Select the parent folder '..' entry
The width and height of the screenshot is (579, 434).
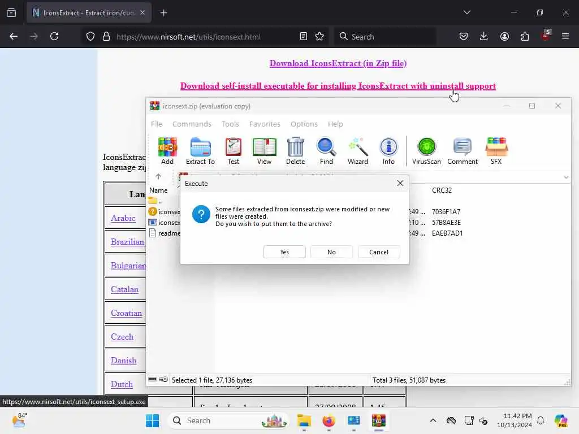tap(155, 201)
